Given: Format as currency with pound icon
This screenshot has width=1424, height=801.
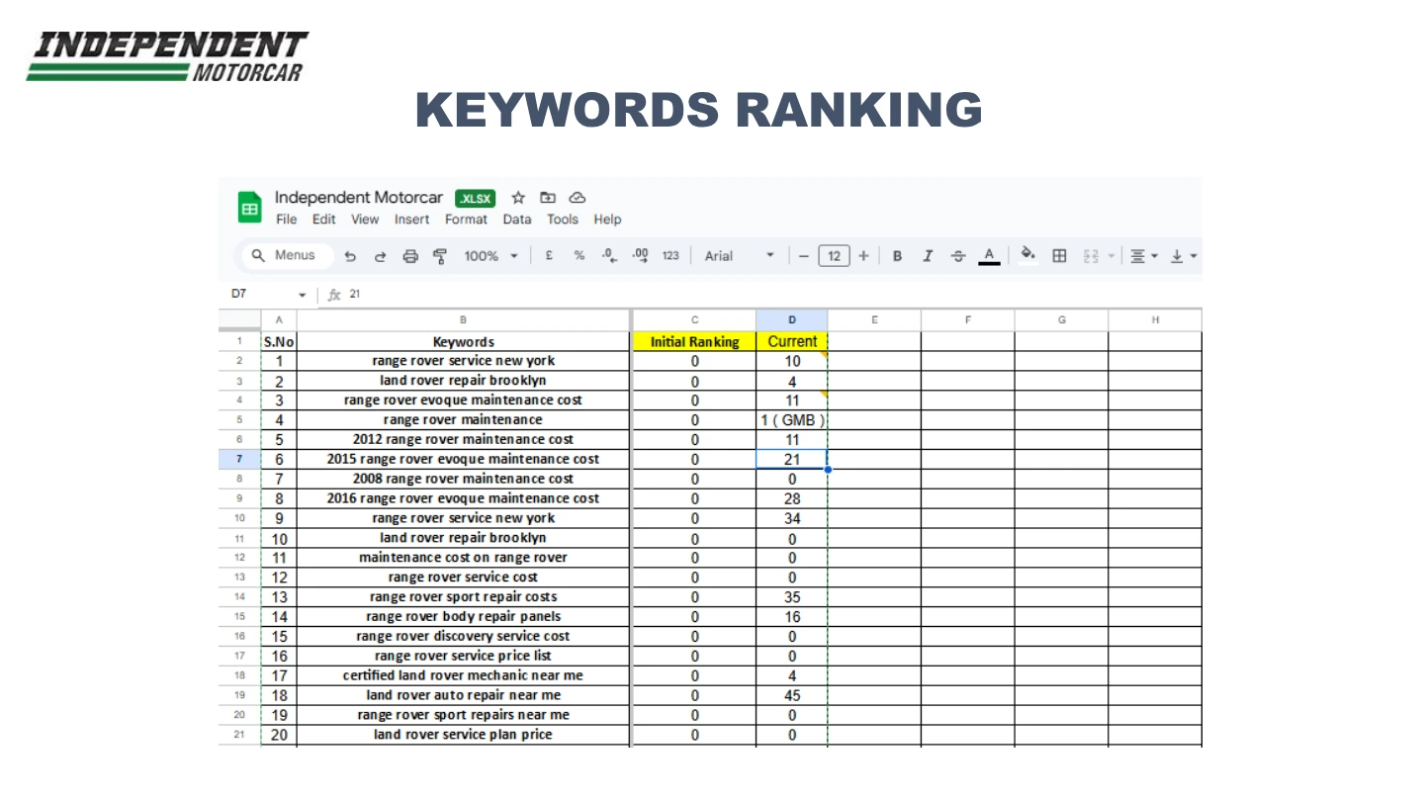Looking at the screenshot, I should coord(549,256).
